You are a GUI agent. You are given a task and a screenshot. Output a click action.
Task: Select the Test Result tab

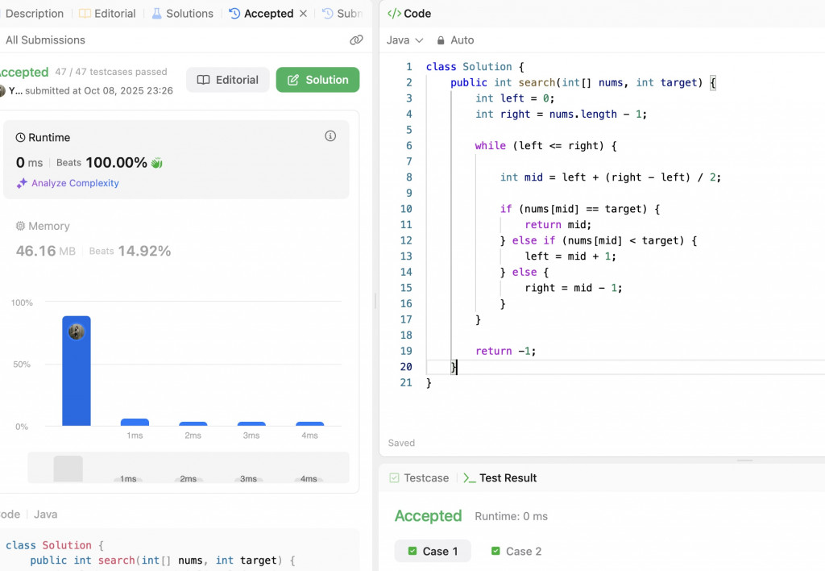click(x=500, y=477)
